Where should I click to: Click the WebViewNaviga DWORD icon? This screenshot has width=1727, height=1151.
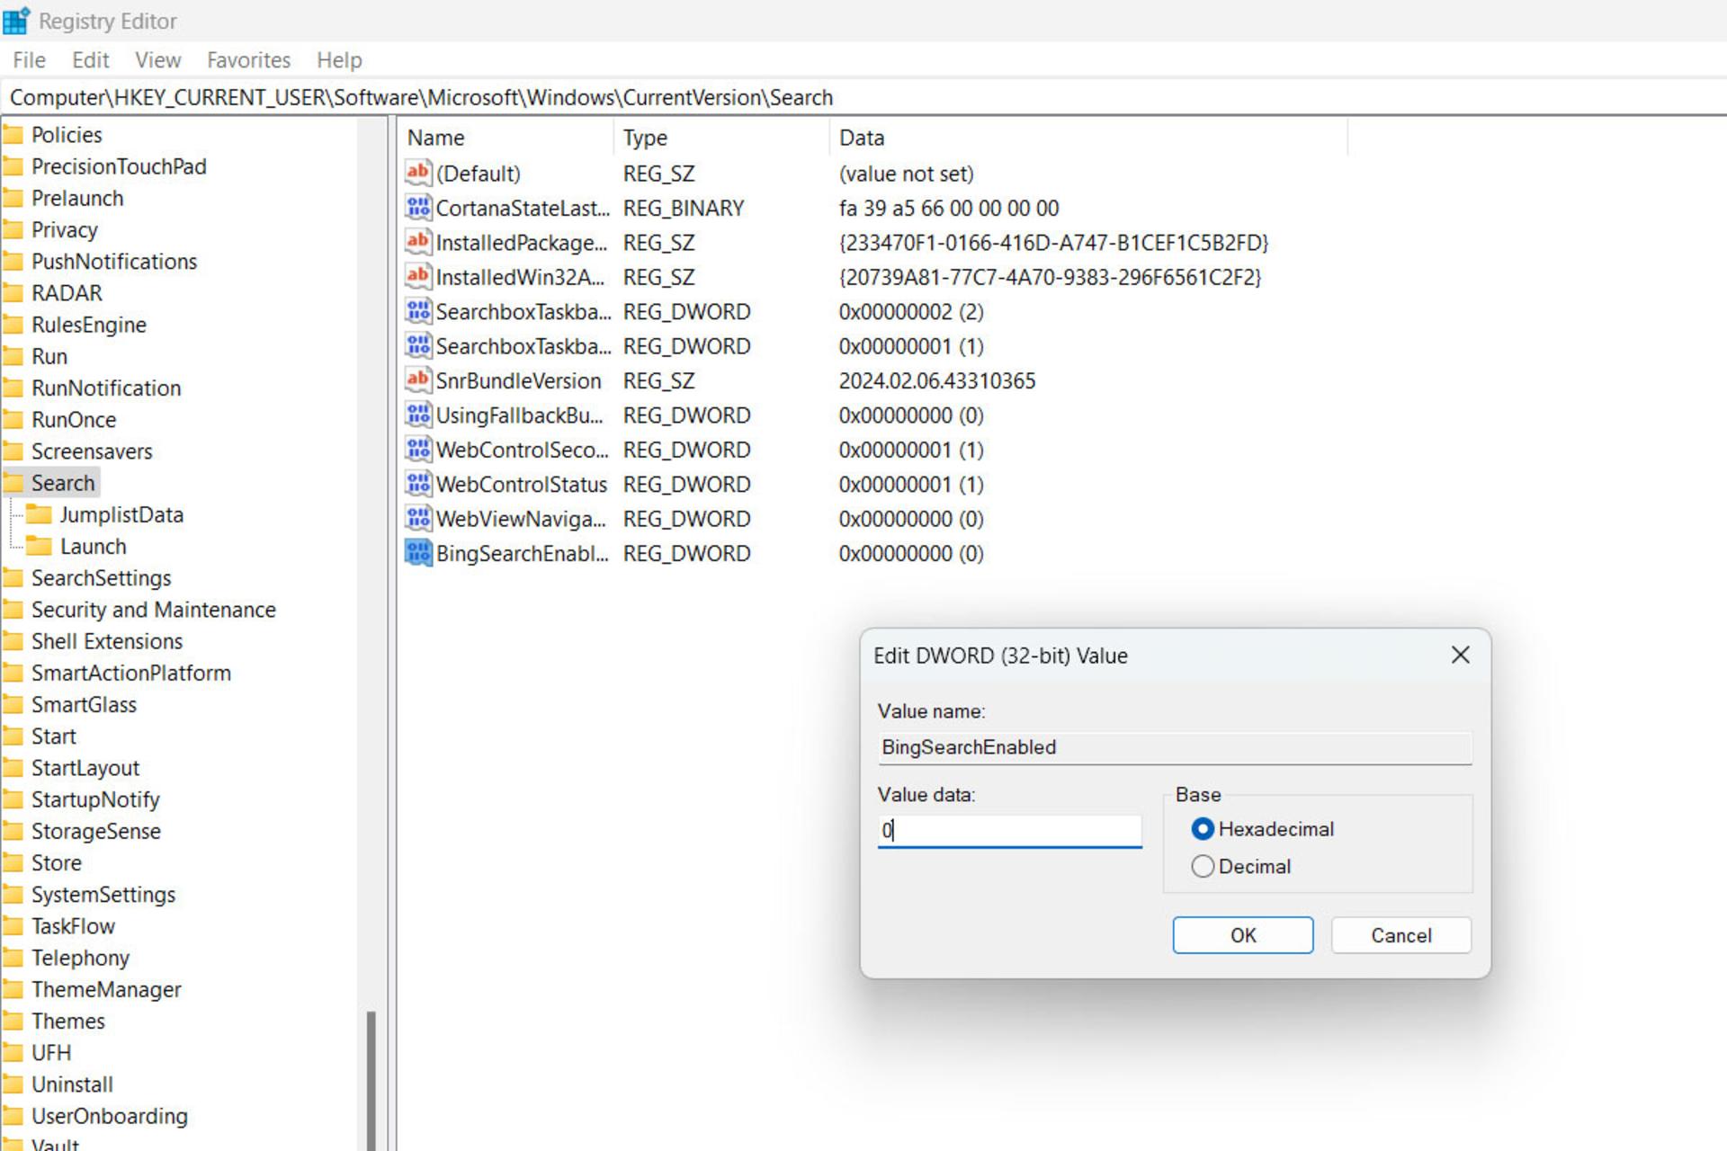coord(417,519)
